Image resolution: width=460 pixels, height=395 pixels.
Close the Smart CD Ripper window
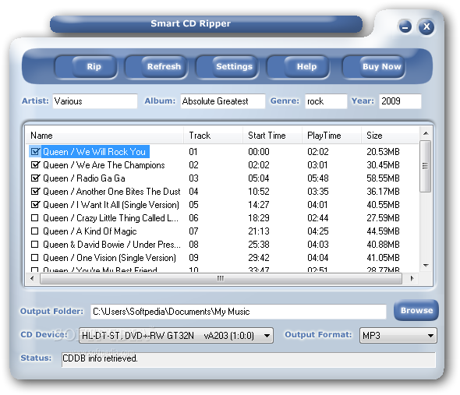tap(426, 26)
